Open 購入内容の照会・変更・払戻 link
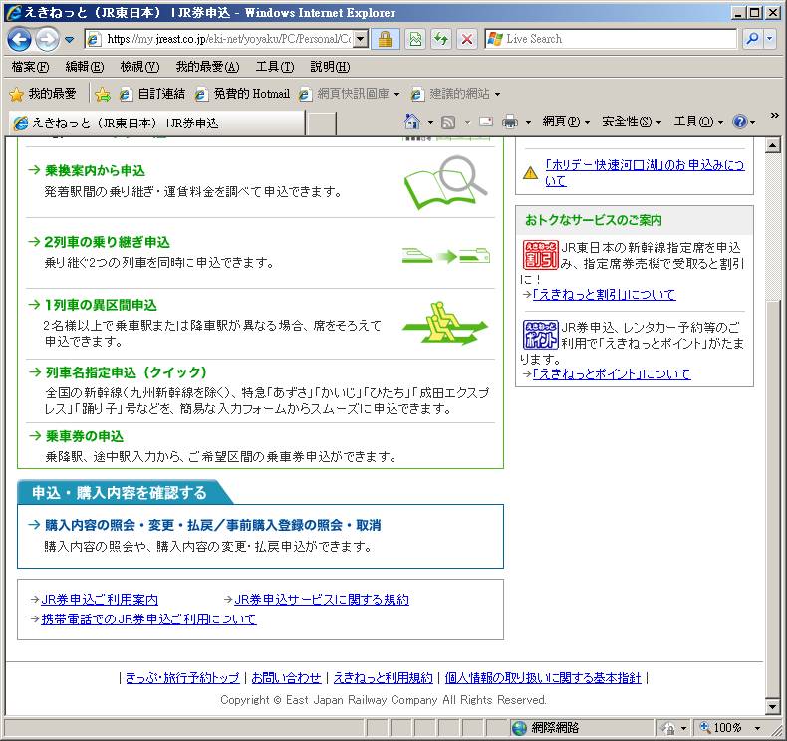 tap(213, 525)
